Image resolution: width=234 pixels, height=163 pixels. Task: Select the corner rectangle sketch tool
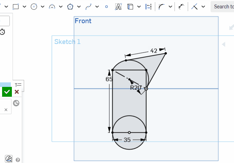(x=16, y=7)
